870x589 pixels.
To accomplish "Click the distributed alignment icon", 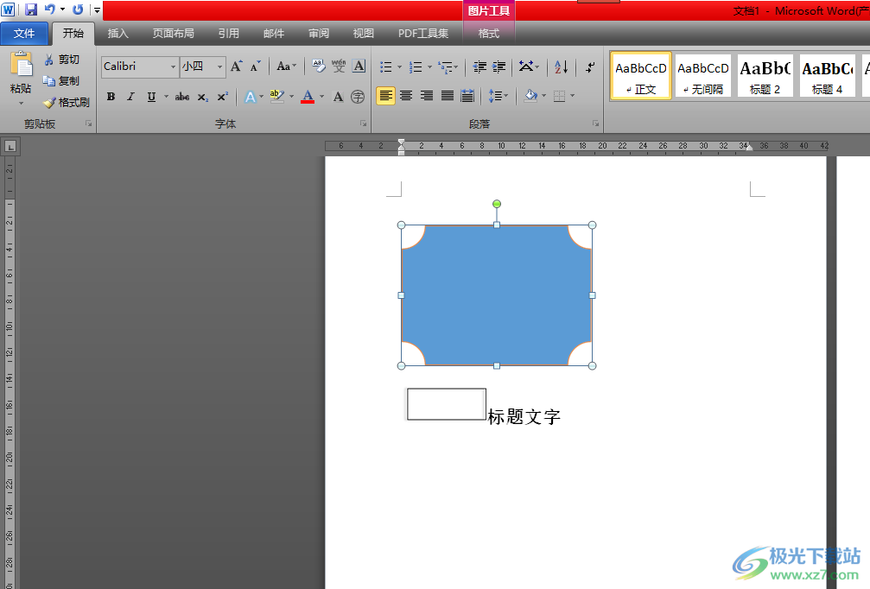I will [467, 96].
